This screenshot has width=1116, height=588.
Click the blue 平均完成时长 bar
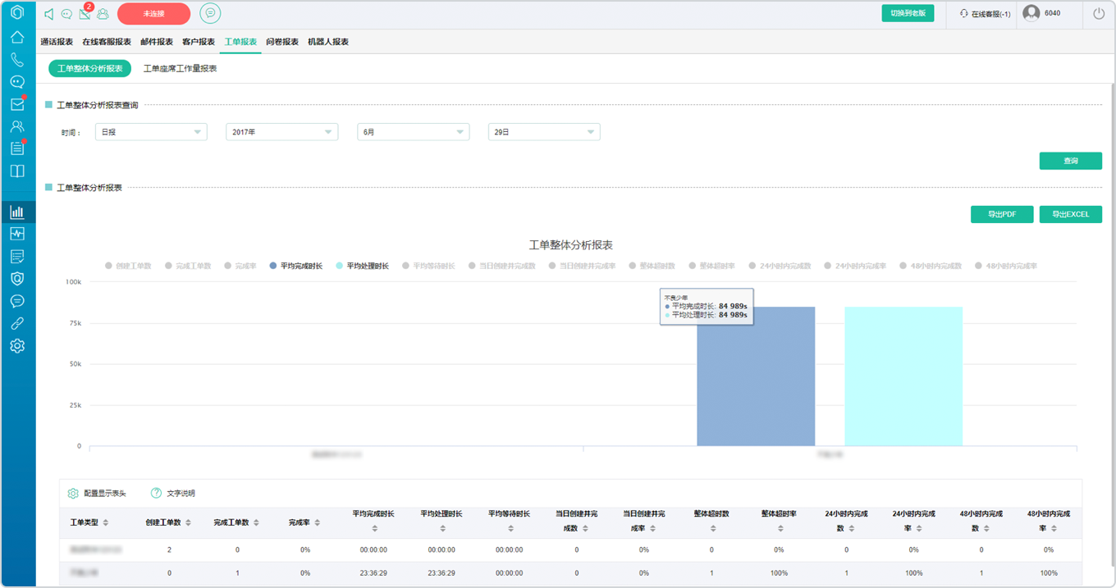point(756,376)
